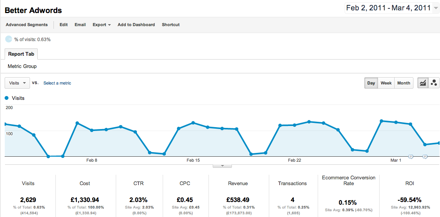Open date range picker dropdown
The height and width of the screenshot is (217, 440).
pyautogui.click(x=392, y=8)
